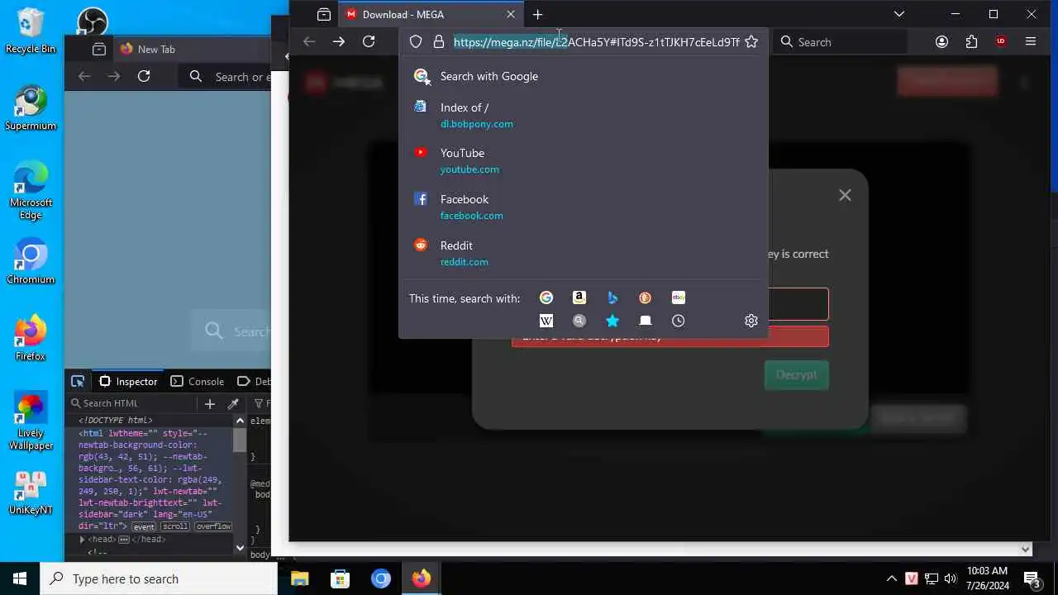Choose the Facebook suggestion row
The height and width of the screenshot is (595, 1058).
(583, 207)
